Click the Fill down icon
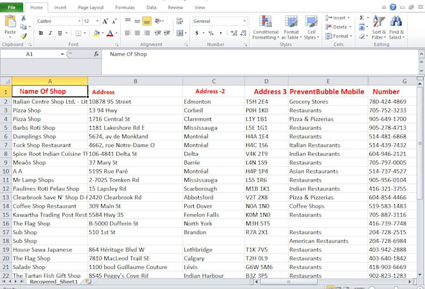Screen dimensions: 425x289 coord(362,27)
